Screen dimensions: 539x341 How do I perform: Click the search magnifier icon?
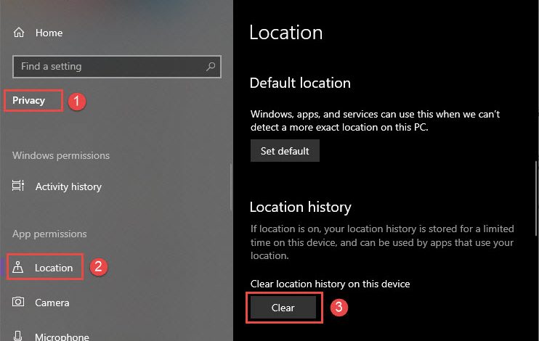pyautogui.click(x=211, y=66)
